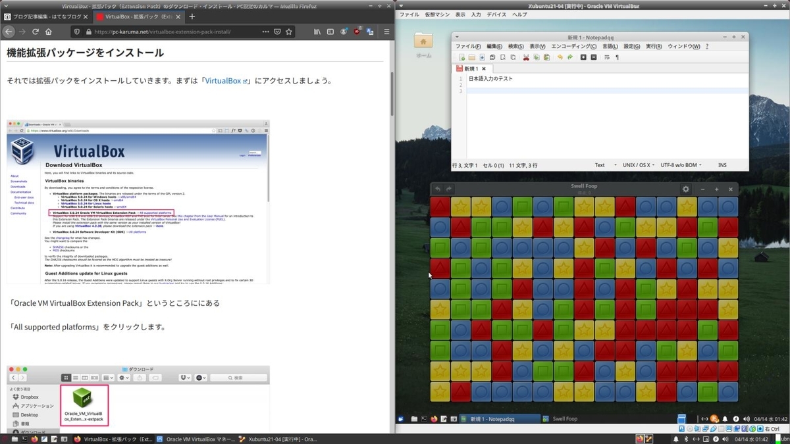The image size is (790, 444).
Task: Click the Oracle_VM_VirtualBox extpack file thumbnail
Action: pos(84,404)
